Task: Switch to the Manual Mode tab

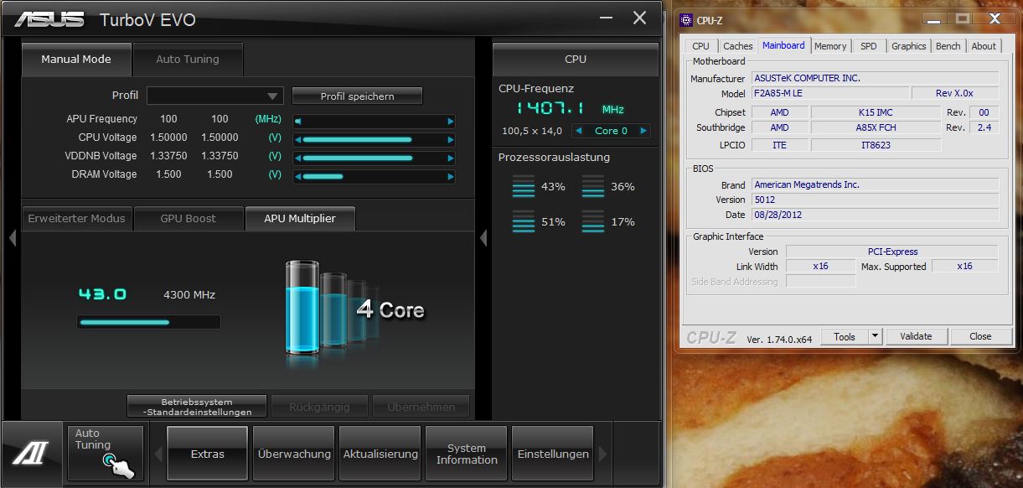Action: tap(76, 60)
